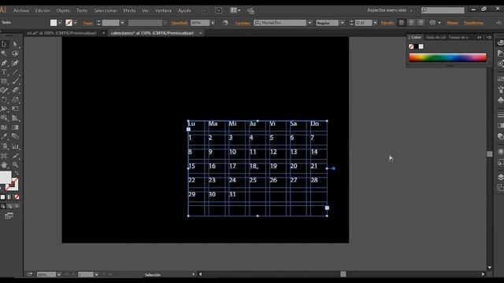Expand the opacity slider arrow
Viewport: 504px width, 283px height.
click(213, 23)
